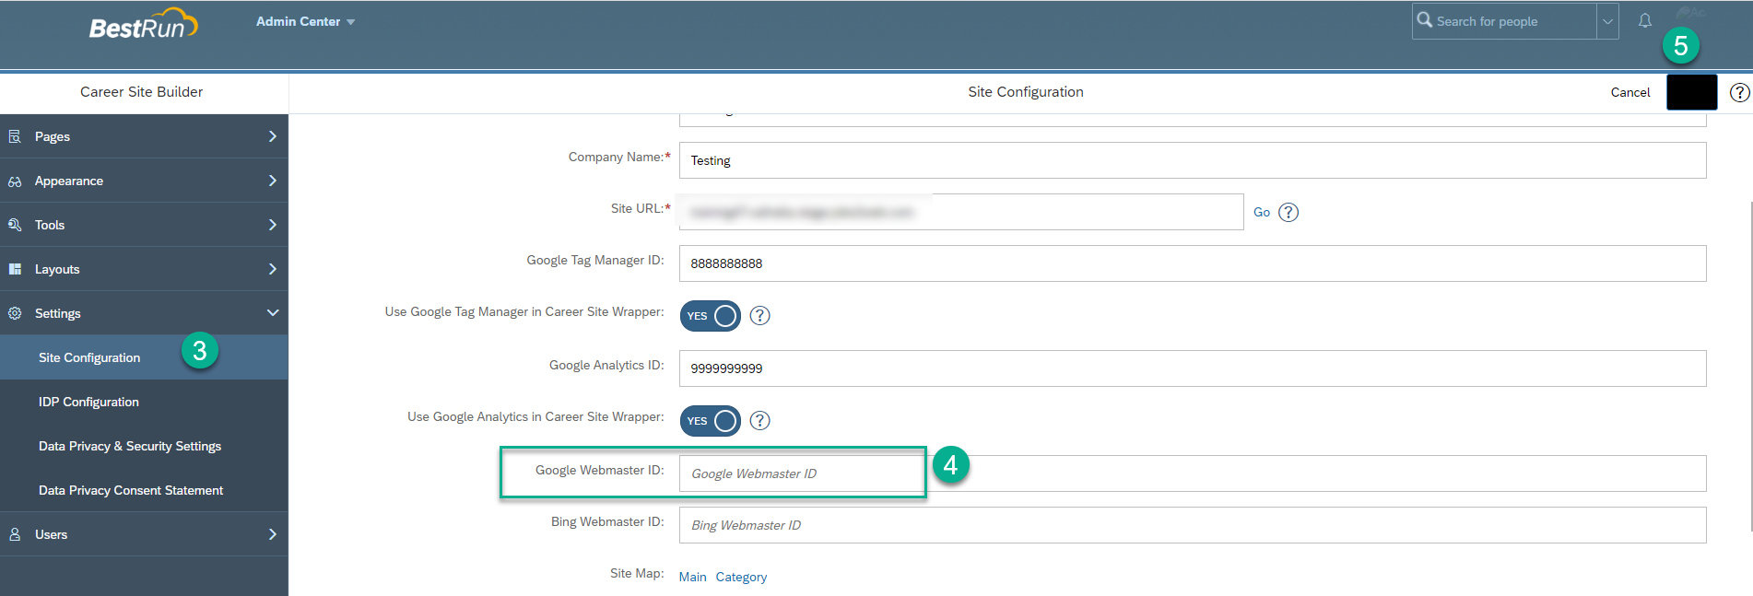This screenshot has width=1753, height=596.
Task: Click the Go link beside Site URL
Action: click(x=1262, y=212)
